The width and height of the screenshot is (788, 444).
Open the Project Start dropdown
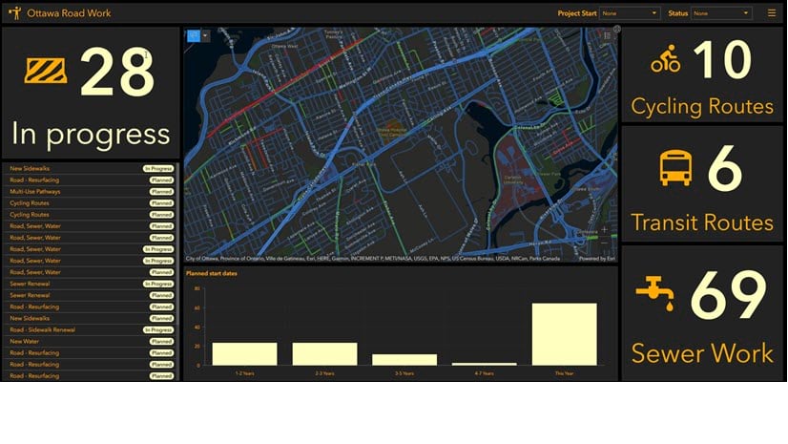point(630,13)
